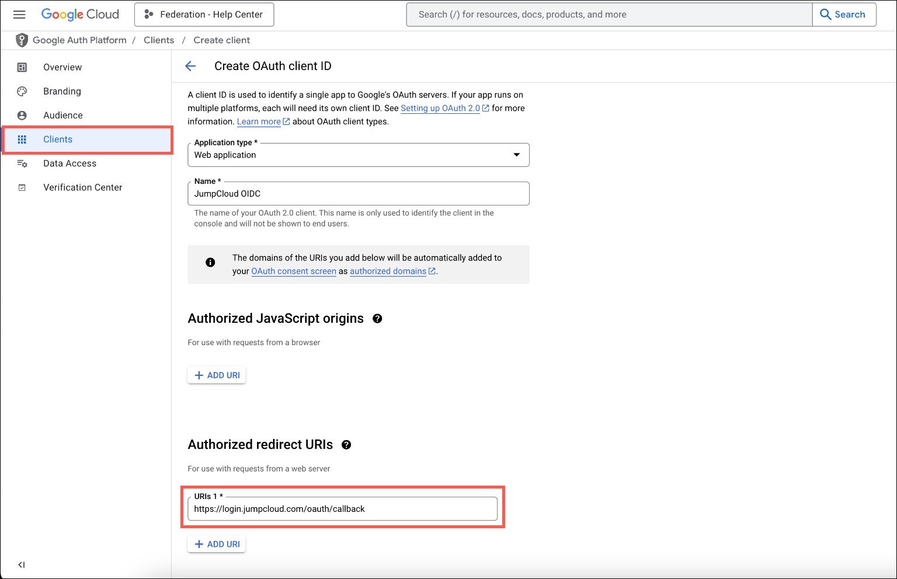The image size is (897, 579).
Task: Open the Federation - Help Center project selector
Action: (x=204, y=14)
